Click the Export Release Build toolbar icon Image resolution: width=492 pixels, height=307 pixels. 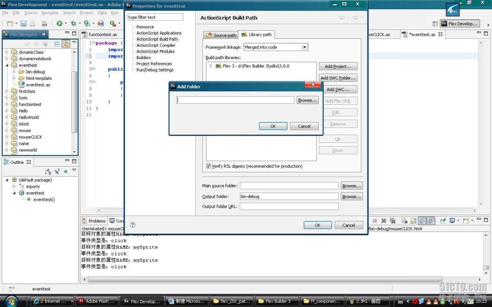tap(101, 23)
